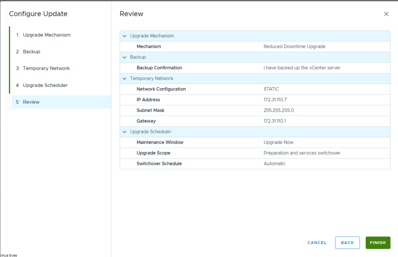Select step 4 Upgrade Scheduler
The height and width of the screenshot is (257, 398).
(x=45, y=85)
